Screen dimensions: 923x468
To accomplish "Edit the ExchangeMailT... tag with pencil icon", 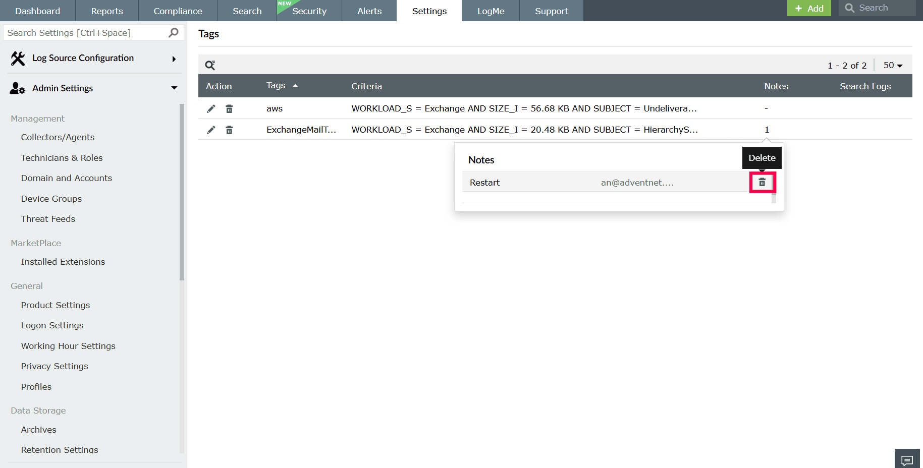I will (211, 130).
